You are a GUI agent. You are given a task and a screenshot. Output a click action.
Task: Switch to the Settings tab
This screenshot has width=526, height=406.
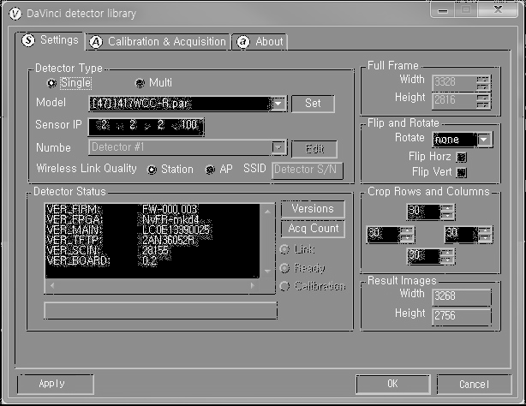click(x=51, y=40)
